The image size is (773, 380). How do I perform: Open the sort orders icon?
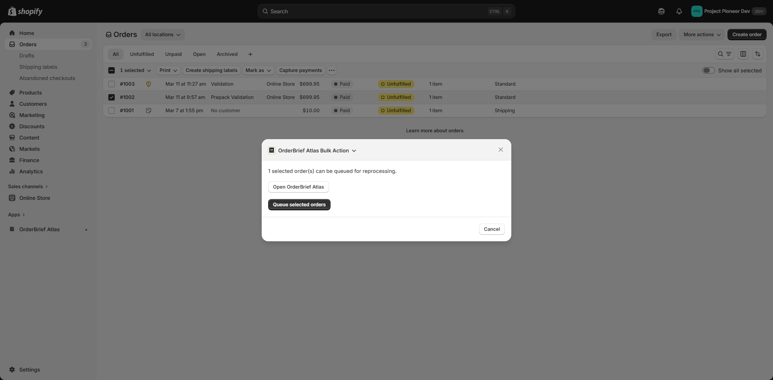[758, 54]
